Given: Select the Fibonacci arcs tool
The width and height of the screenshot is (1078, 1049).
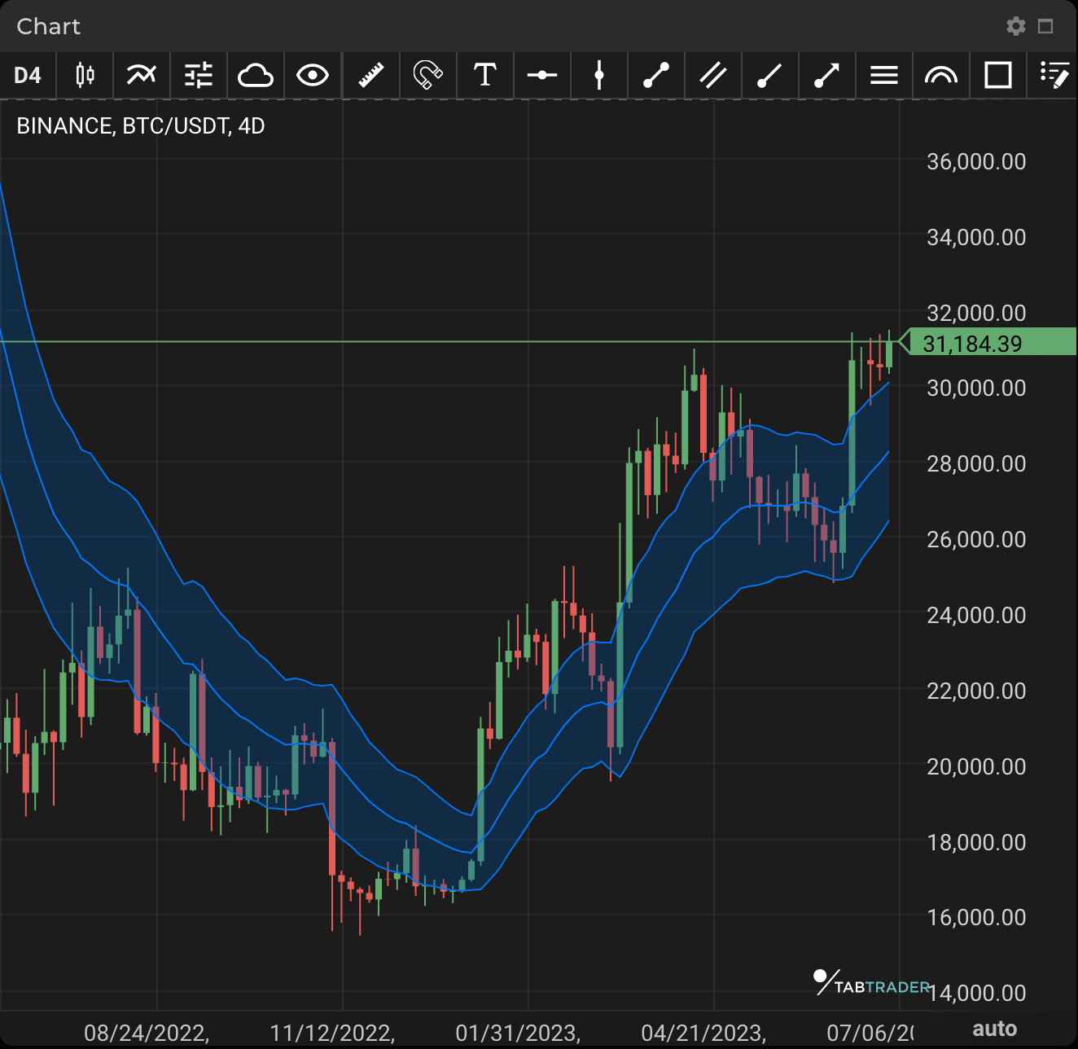Looking at the screenshot, I should [941, 76].
